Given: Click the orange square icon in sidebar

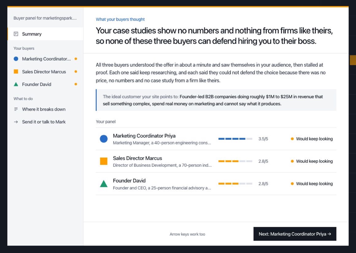Looking at the screenshot, I should (x=16, y=72).
